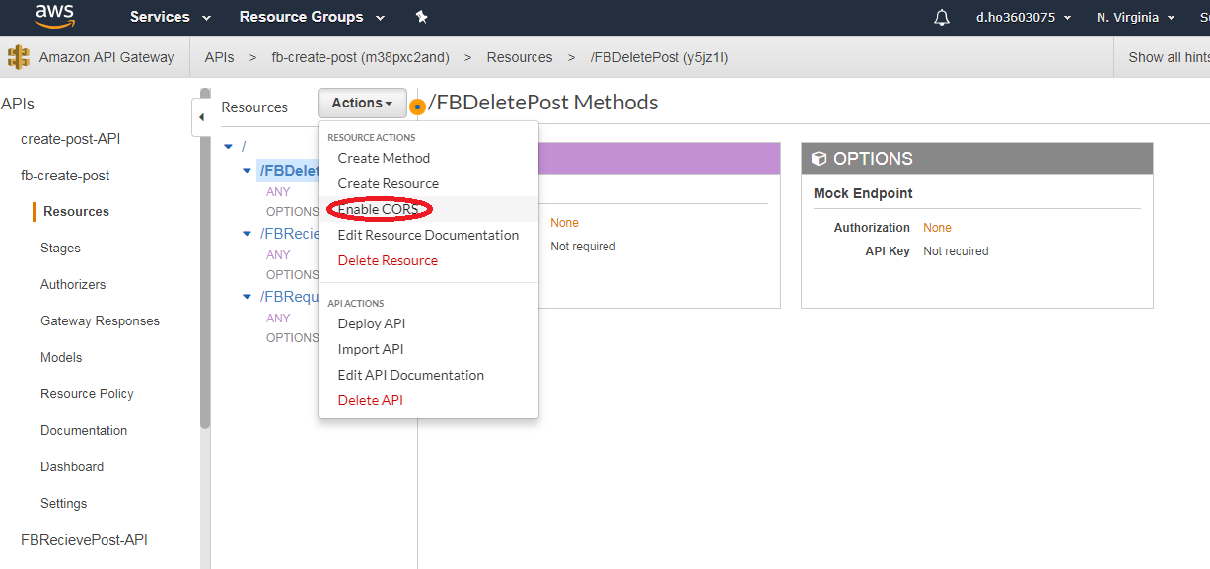Viewport: 1210px width, 569px height.
Task: Select Resources in the sidebar
Action: (x=76, y=211)
